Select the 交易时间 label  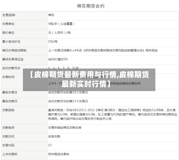coord(8,77)
